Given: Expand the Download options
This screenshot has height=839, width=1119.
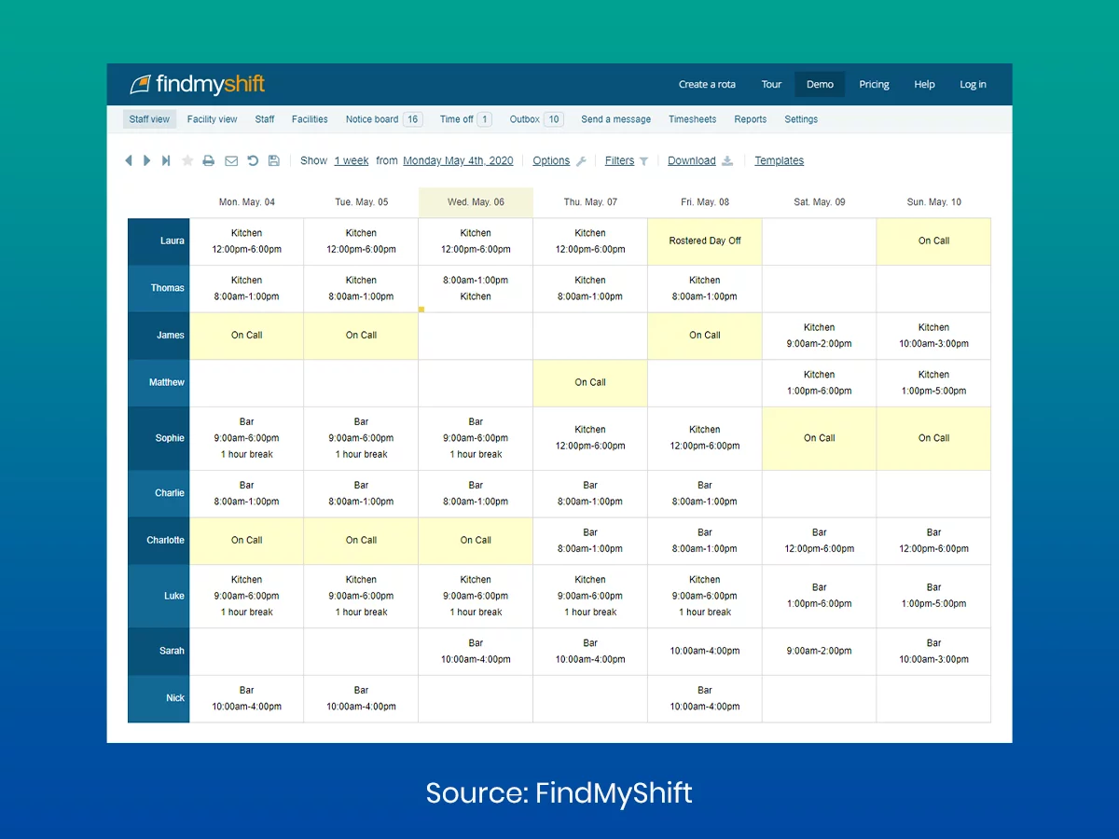Looking at the screenshot, I should (x=693, y=160).
